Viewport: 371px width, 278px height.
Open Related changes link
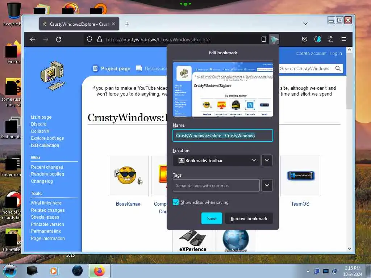[47, 210]
